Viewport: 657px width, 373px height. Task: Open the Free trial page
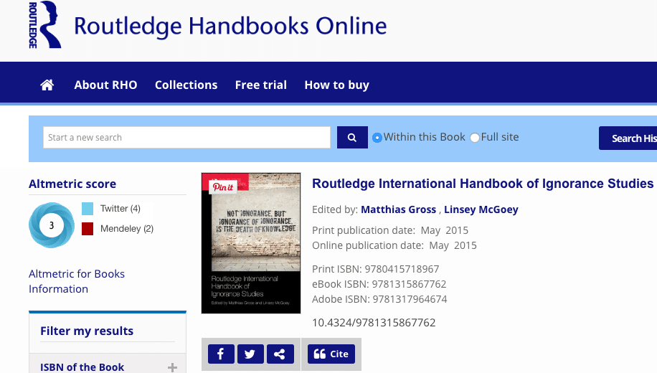pos(261,85)
